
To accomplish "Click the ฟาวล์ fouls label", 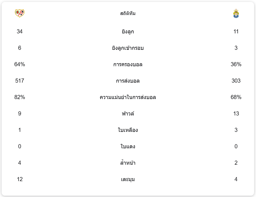I will coord(128,114).
